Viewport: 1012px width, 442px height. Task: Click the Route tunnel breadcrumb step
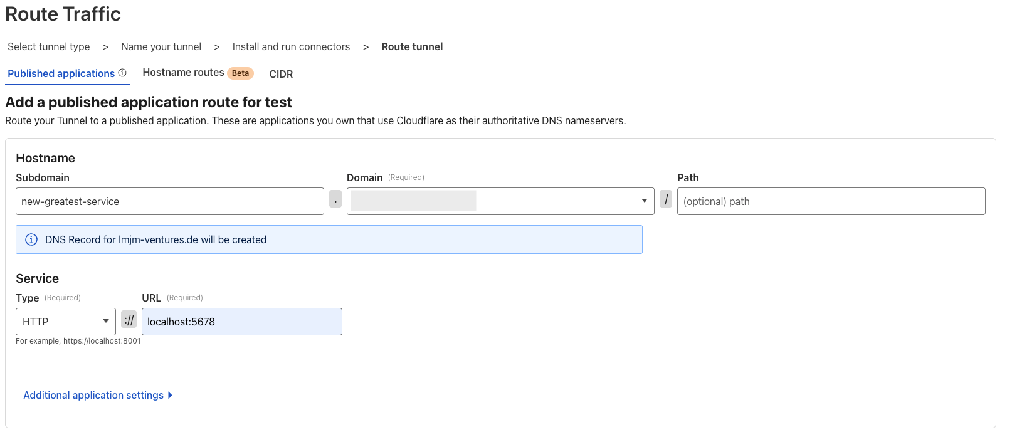412,47
